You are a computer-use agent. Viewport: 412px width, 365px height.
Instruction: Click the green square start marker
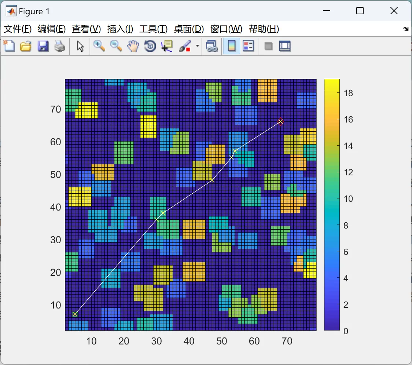coord(75,314)
